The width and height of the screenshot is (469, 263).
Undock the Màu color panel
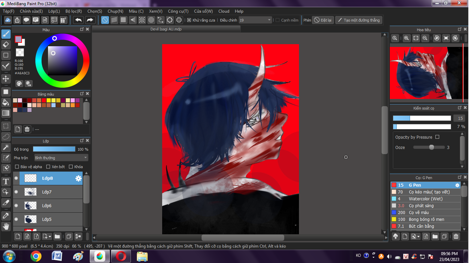(x=82, y=29)
